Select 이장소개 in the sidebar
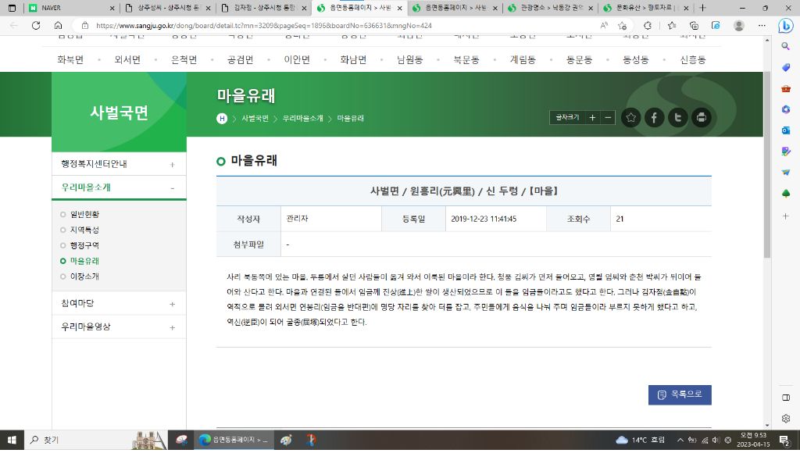 [x=84, y=277]
